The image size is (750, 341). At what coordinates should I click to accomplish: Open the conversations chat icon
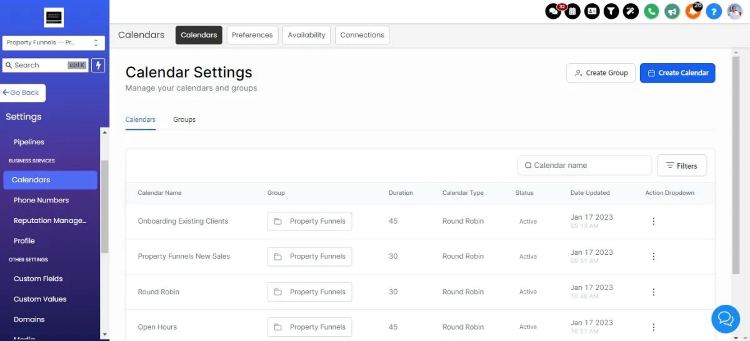(x=553, y=11)
